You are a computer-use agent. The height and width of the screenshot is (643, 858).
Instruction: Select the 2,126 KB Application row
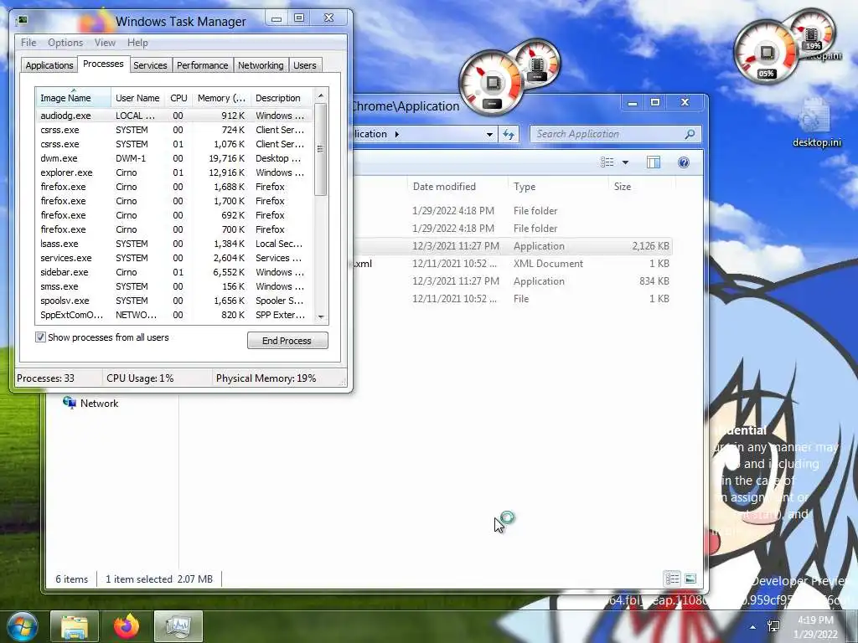click(x=513, y=246)
